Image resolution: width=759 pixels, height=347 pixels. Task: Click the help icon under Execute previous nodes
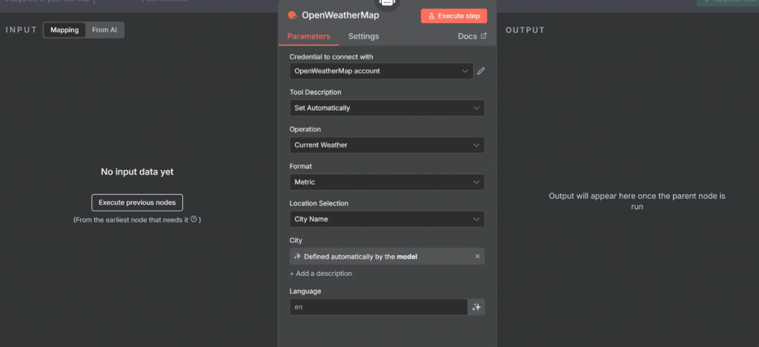click(194, 219)
